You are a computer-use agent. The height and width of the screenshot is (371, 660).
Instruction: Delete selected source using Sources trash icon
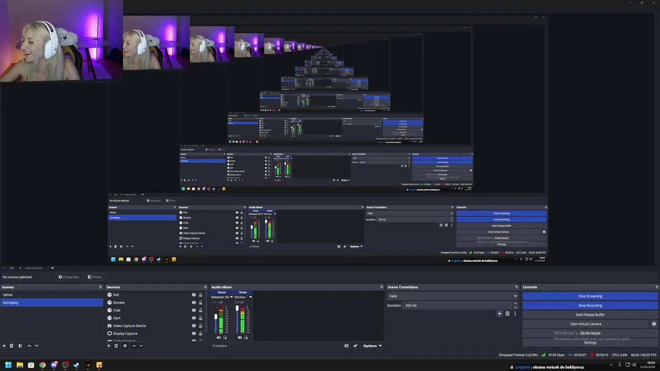point(117,346)
